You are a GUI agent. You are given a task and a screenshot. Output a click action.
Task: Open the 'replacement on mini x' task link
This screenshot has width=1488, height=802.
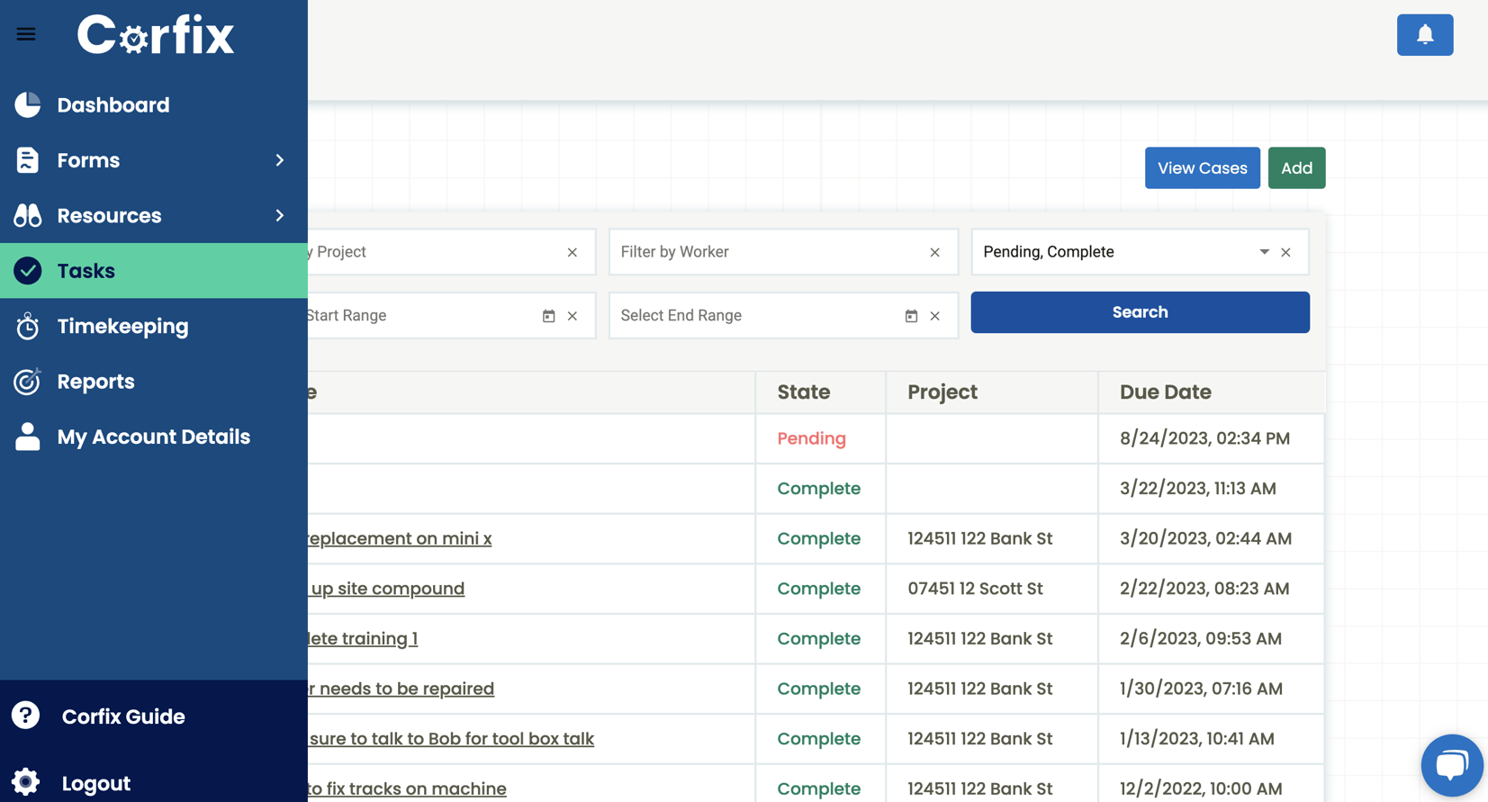400,538
